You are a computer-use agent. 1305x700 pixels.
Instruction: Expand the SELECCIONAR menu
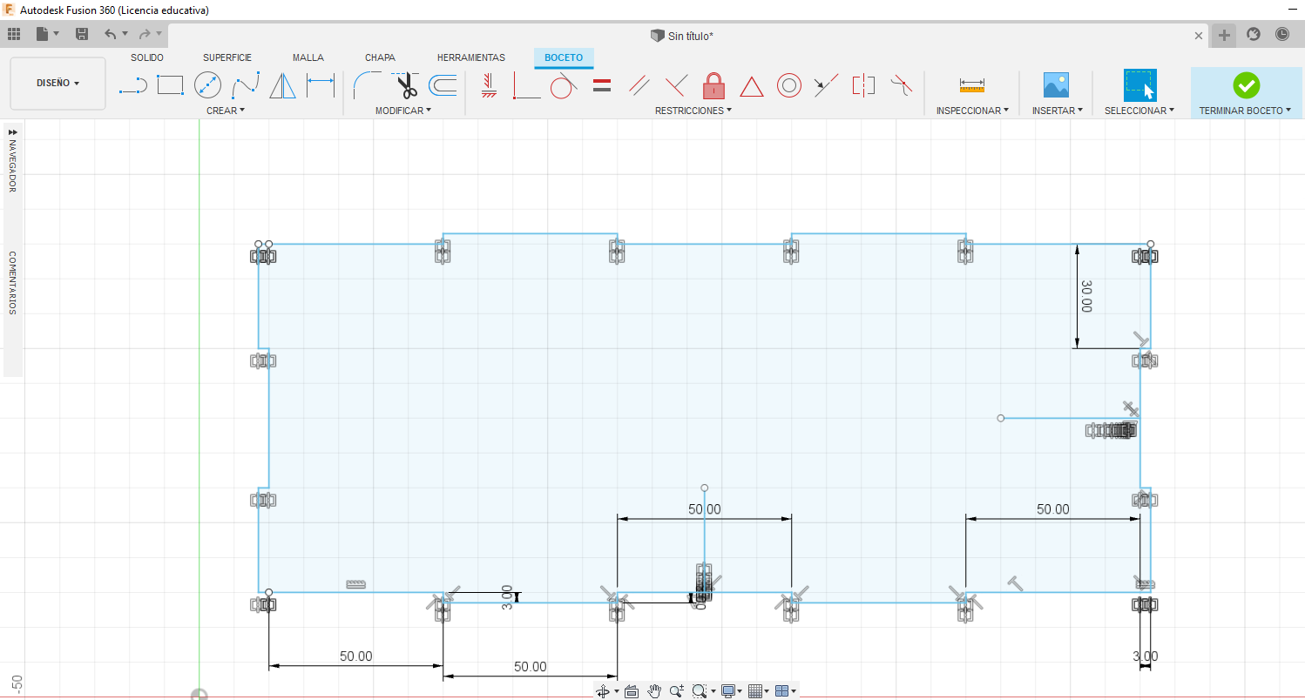pyautogui.click(x=1139, y=111)
